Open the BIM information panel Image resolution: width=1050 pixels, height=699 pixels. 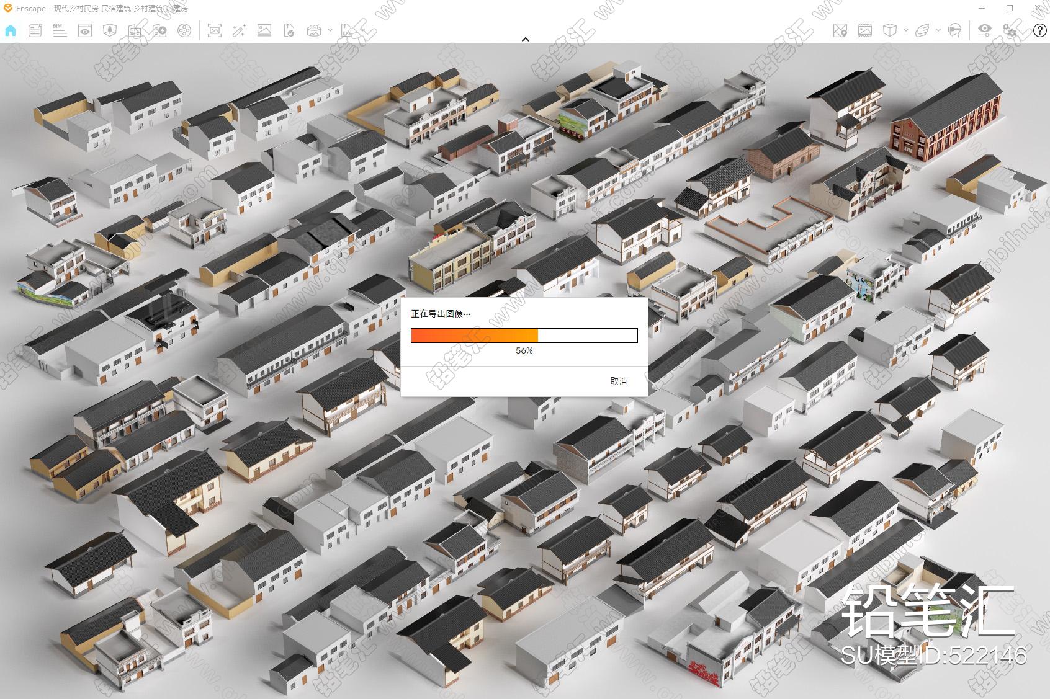[60, 30]
